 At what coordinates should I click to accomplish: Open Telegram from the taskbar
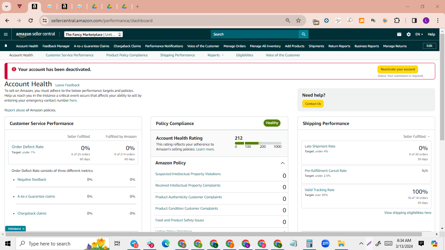pos(134,243)
